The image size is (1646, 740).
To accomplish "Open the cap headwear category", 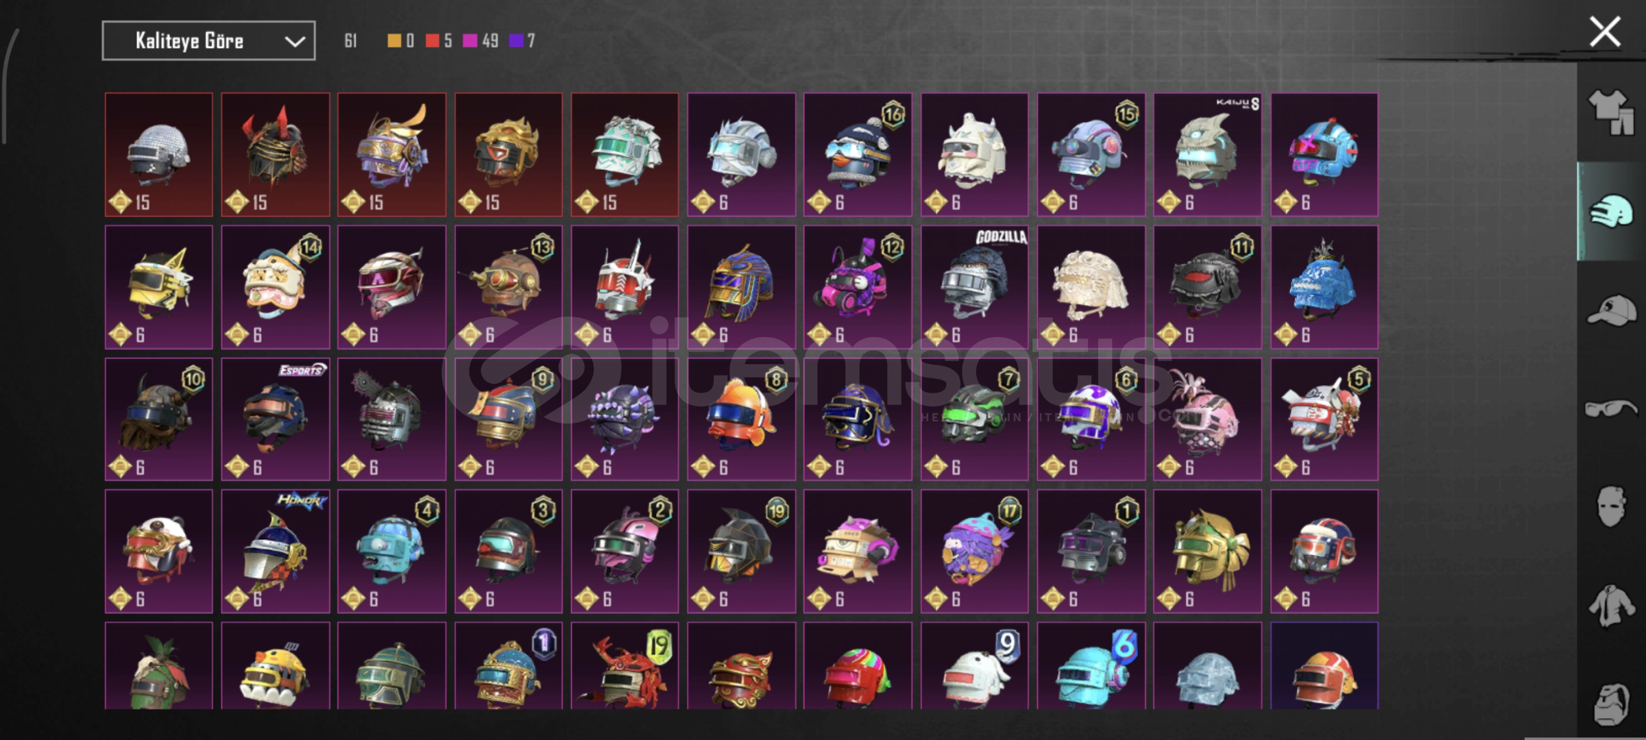I will pyautogui.click(x=1610, y=310).
